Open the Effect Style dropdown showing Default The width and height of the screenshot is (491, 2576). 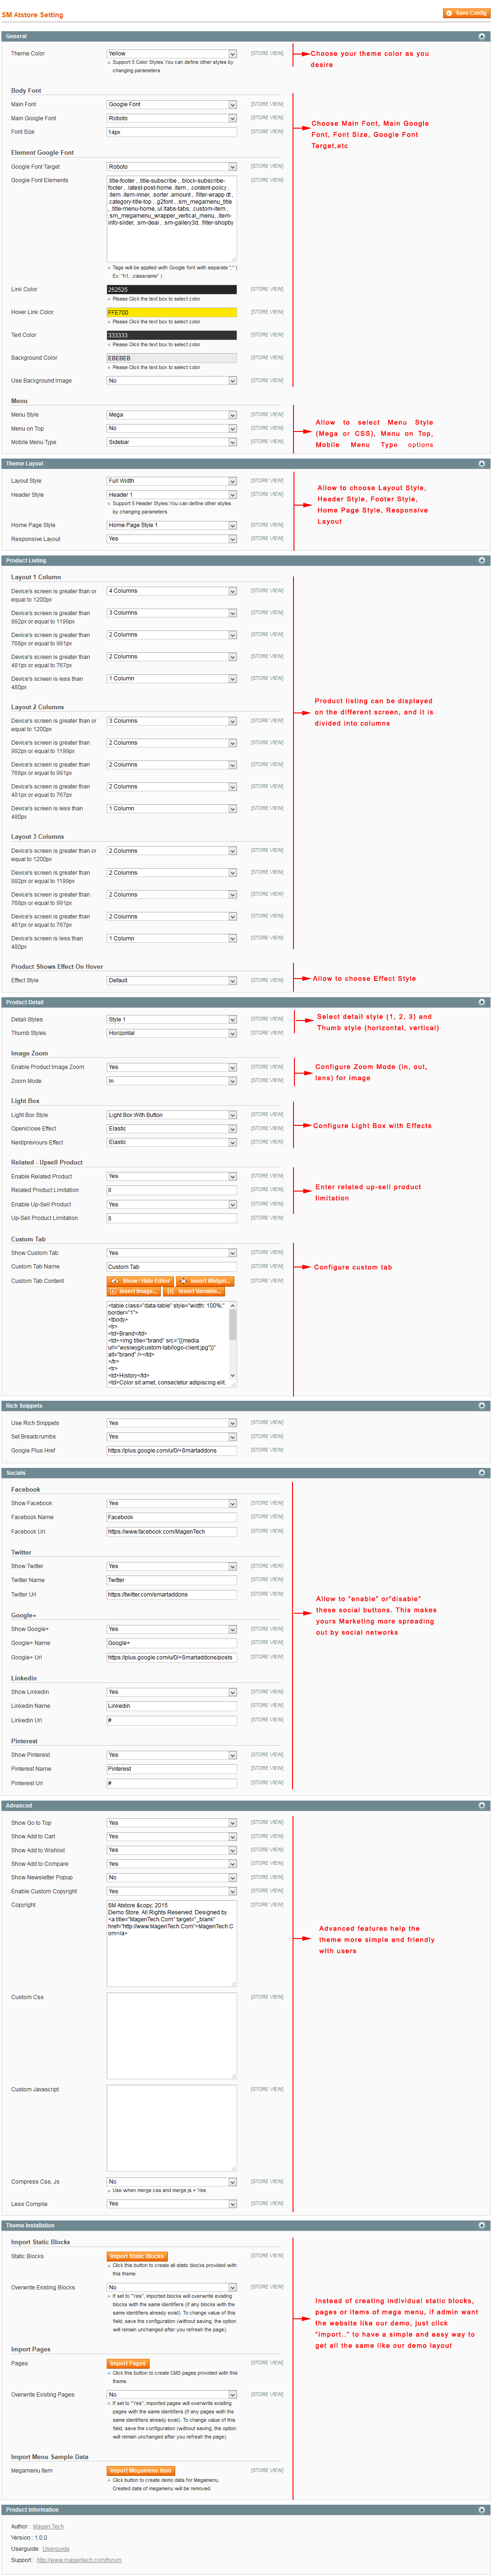(172, 981)
